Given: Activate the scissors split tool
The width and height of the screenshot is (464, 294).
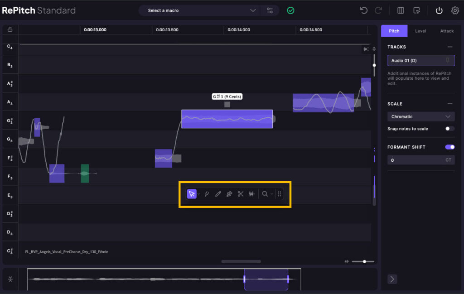Looking at the screenshot, I should click(241, 194).
